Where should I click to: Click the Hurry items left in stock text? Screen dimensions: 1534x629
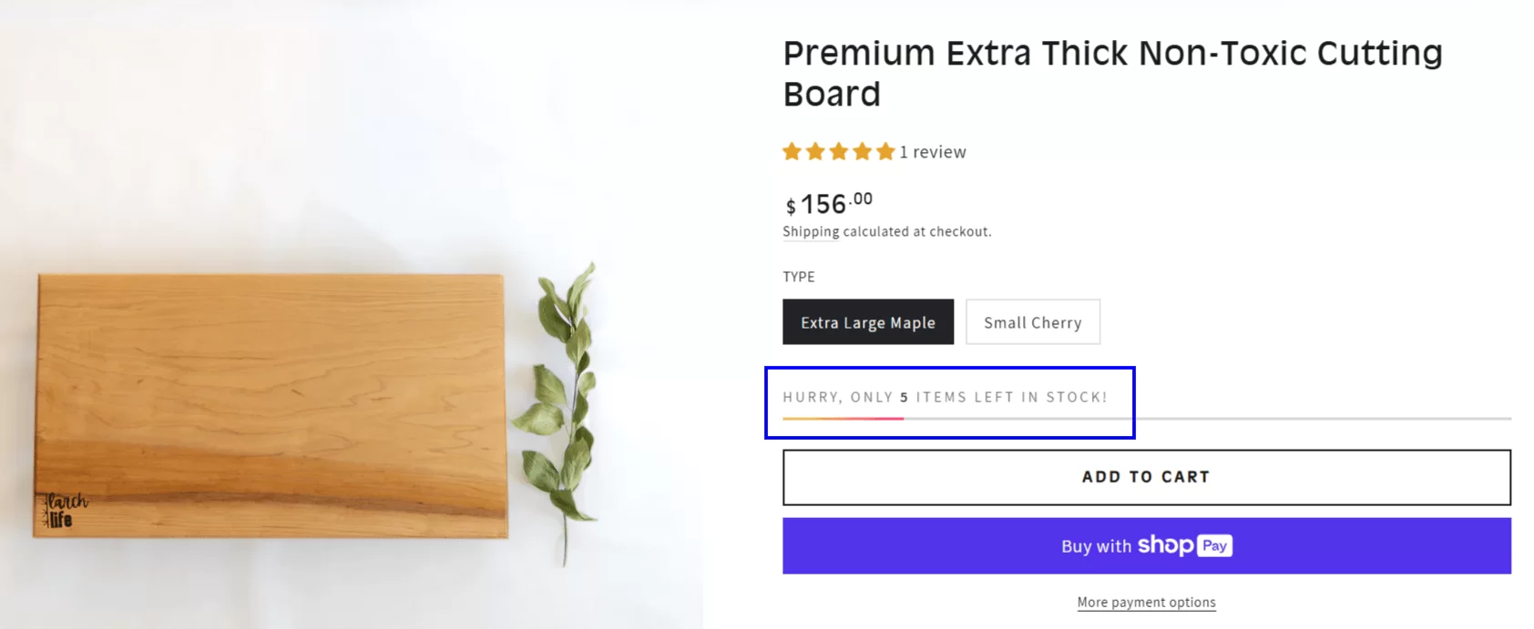[945, 397]
